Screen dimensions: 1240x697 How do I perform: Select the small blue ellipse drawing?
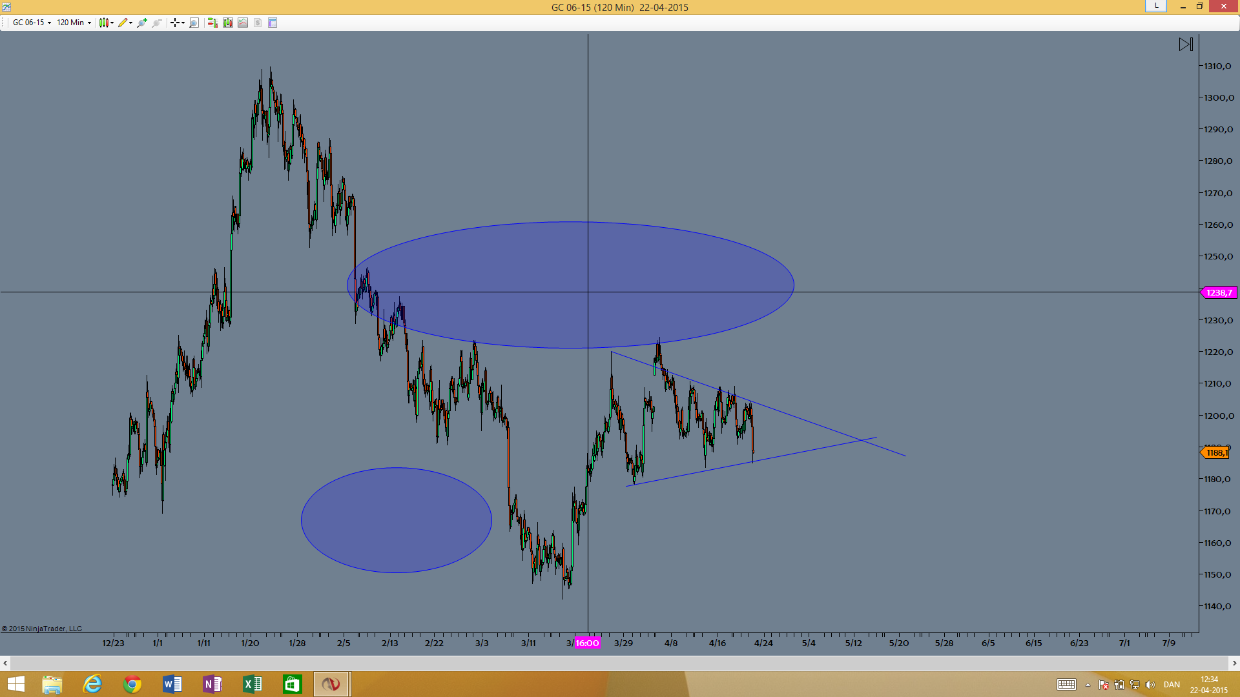pos(397,520)
